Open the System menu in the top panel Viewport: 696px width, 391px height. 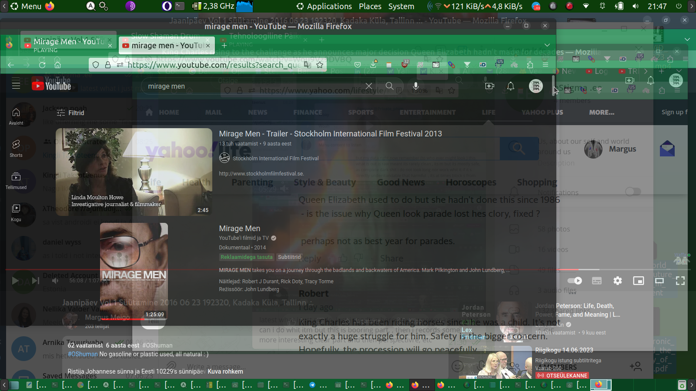tap(401, 6)
